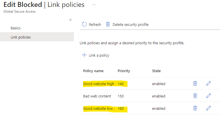Click Delete security profile label
Screen dimensions: 220x119
click(131, 24)
